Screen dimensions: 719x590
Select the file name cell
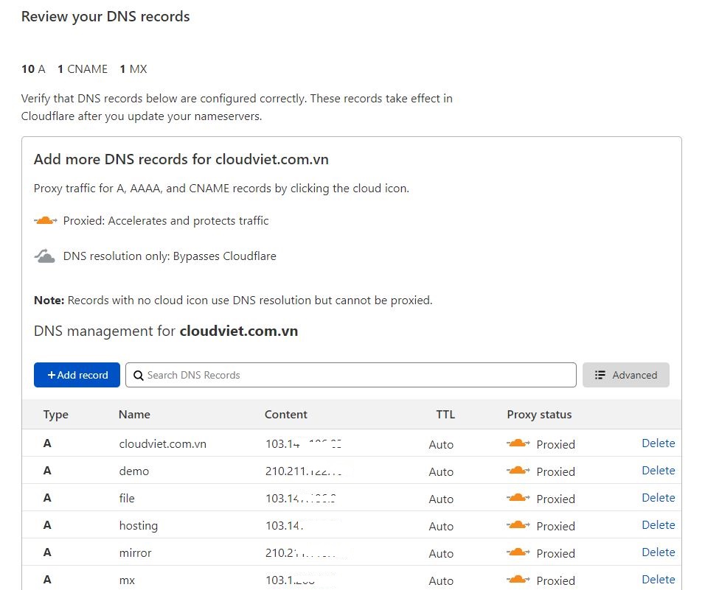[127, 498]
